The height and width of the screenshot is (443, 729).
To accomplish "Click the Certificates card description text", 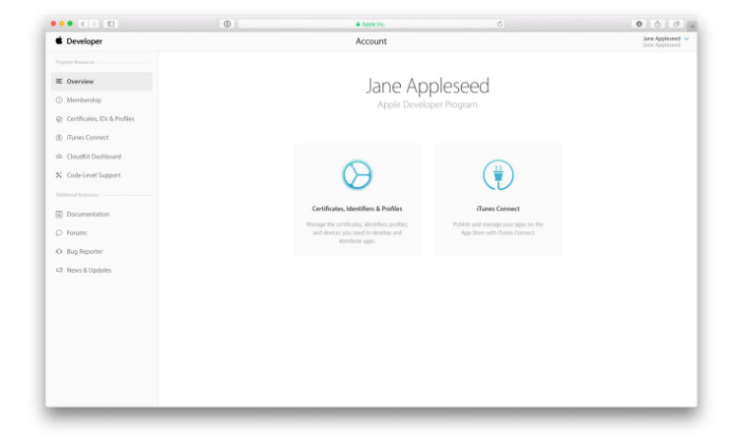I will click(357, 232).
